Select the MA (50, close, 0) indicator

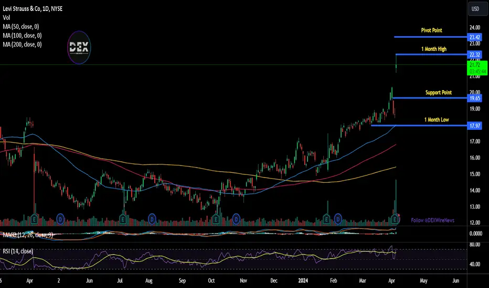click(x=21, y=27)
